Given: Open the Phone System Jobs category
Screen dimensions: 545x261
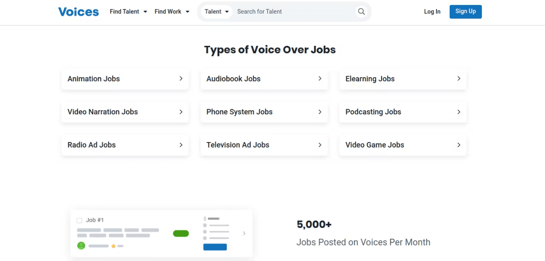Looking at the screenshot, I should coord(264,112).
